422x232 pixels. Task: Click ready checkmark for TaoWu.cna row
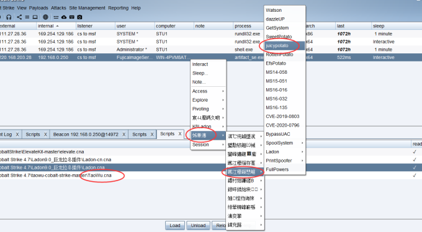pyautogui.click(x=415, y=176)
